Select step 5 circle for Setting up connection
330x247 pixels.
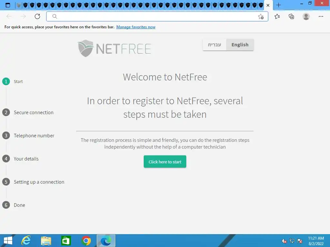coord(6,182)
